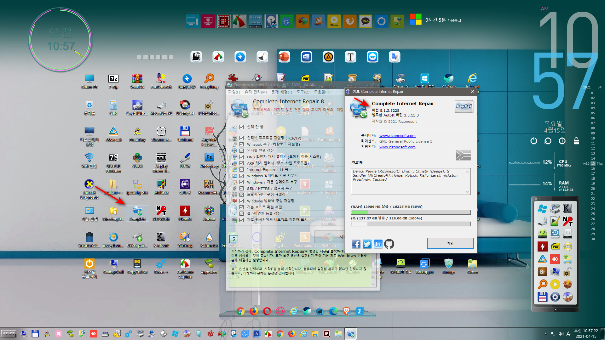Click the volume icon in the system tray
Screen dimensions: 605x340
point(561,334)
